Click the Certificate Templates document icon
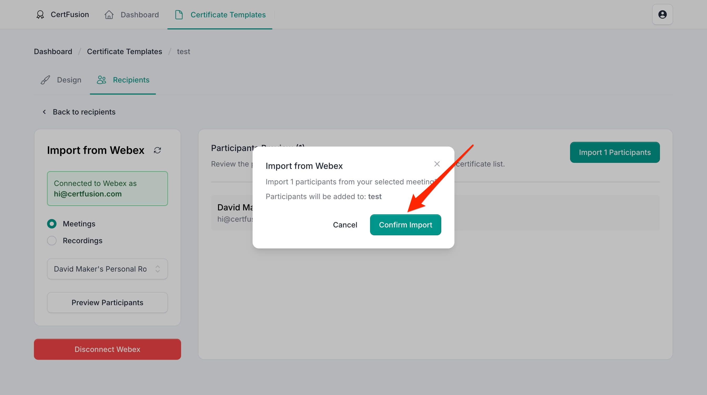707x395 pixels. click(x=179, y=14)
